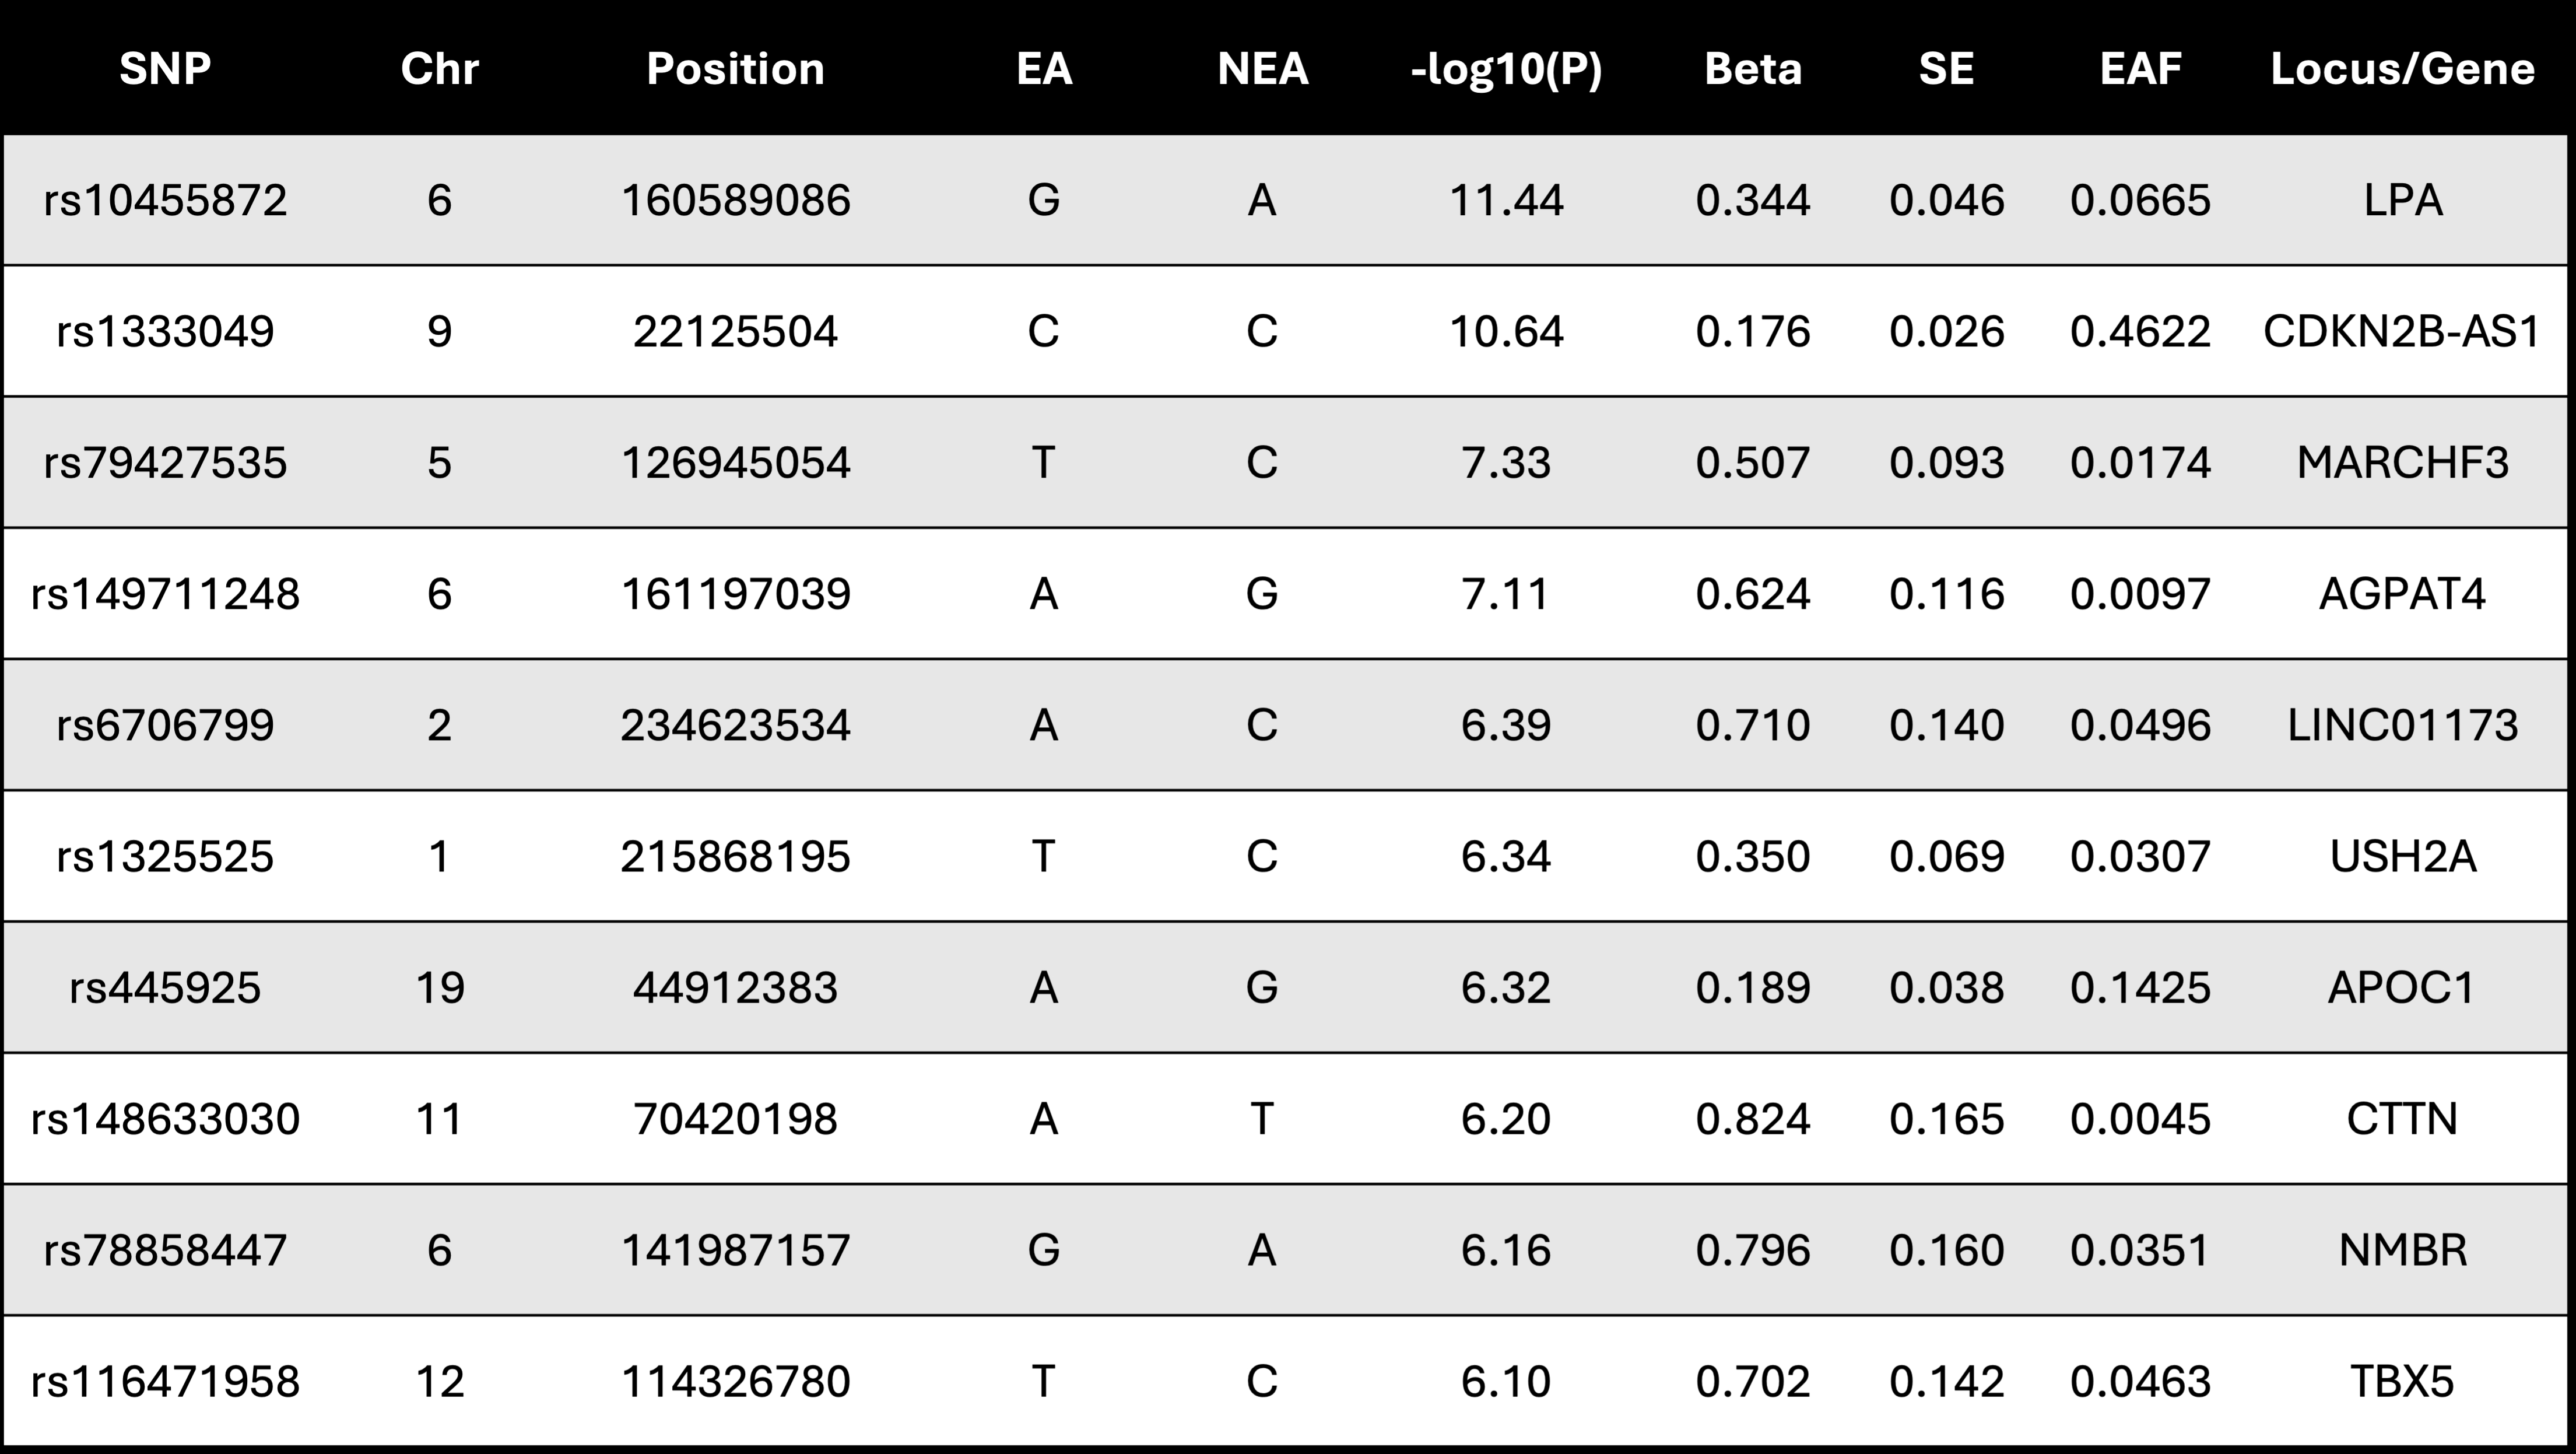The image size is (2576, 1454).
Task: Click the LPA gene cell
Action: click(2402, 200)
